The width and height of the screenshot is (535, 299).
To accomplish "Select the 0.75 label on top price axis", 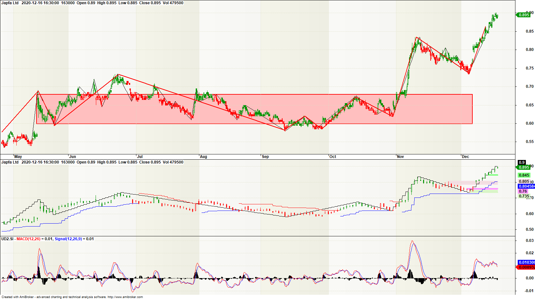I will (530, 68).
